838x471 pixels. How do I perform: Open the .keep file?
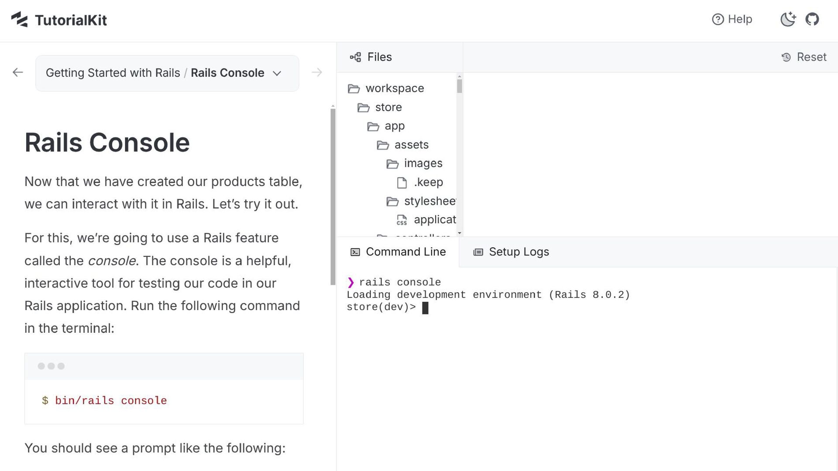click(x=428, y=182)
